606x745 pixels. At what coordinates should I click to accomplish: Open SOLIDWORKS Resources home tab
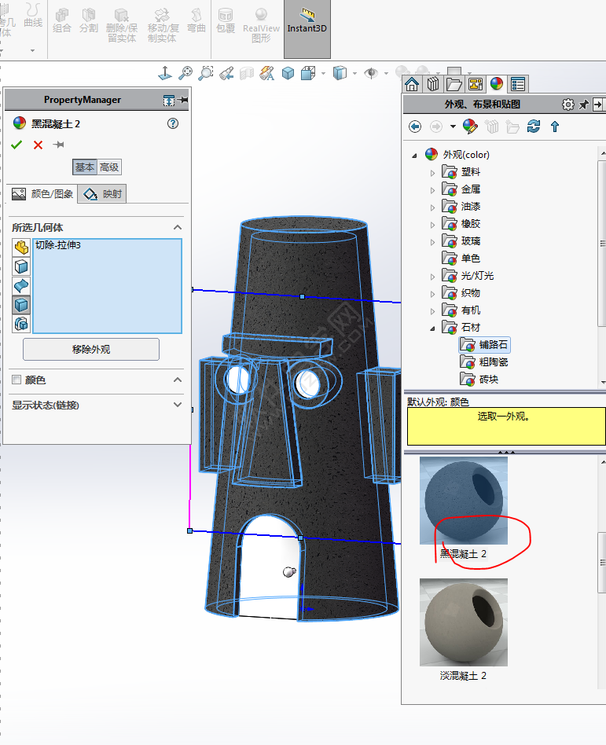pyautogui.click(x=412, y=85)
